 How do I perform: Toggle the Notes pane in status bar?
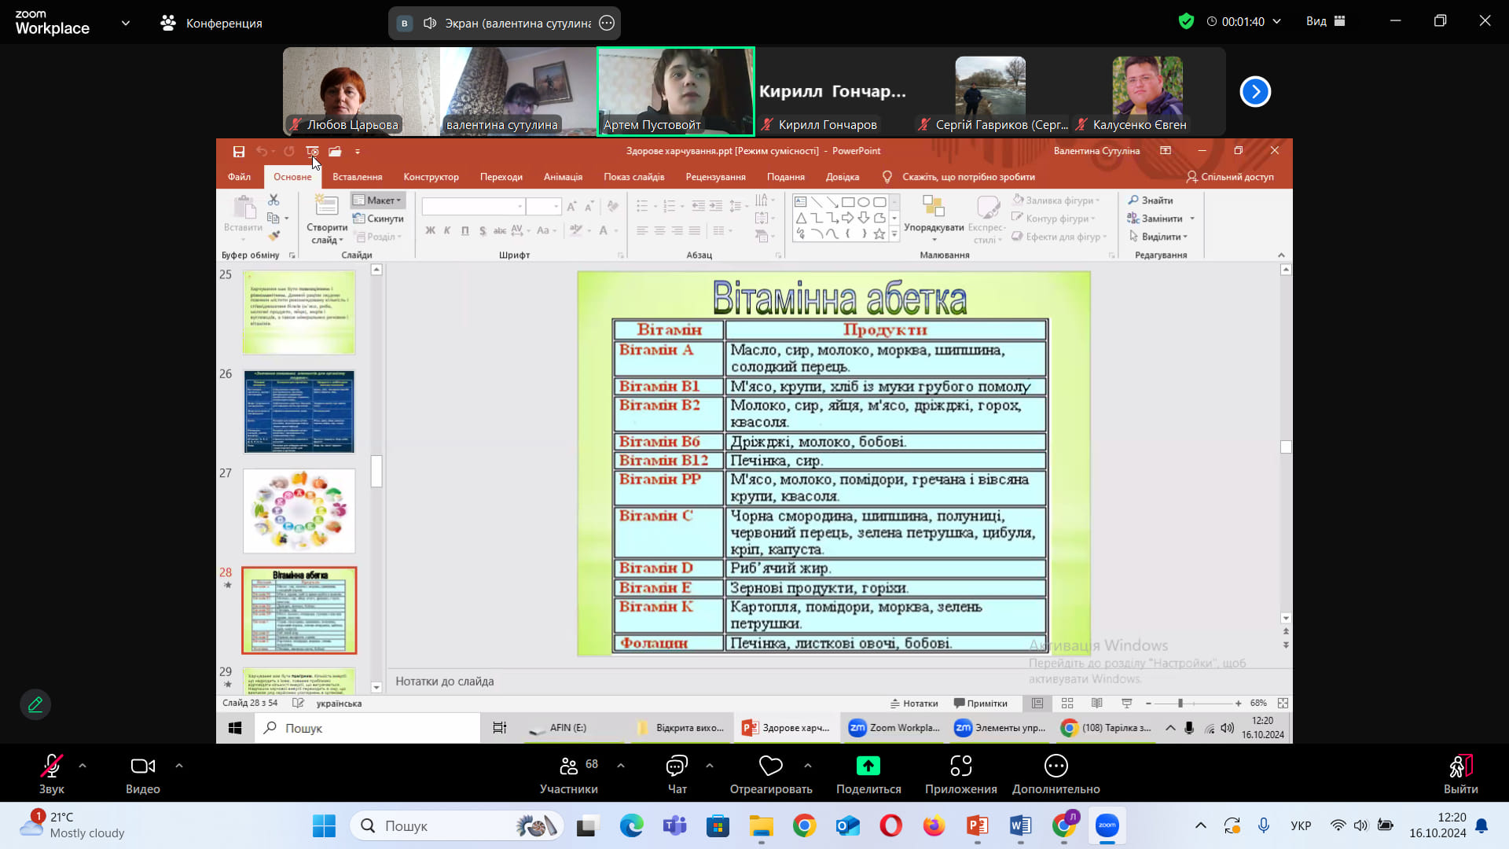(x=914, y=704)
